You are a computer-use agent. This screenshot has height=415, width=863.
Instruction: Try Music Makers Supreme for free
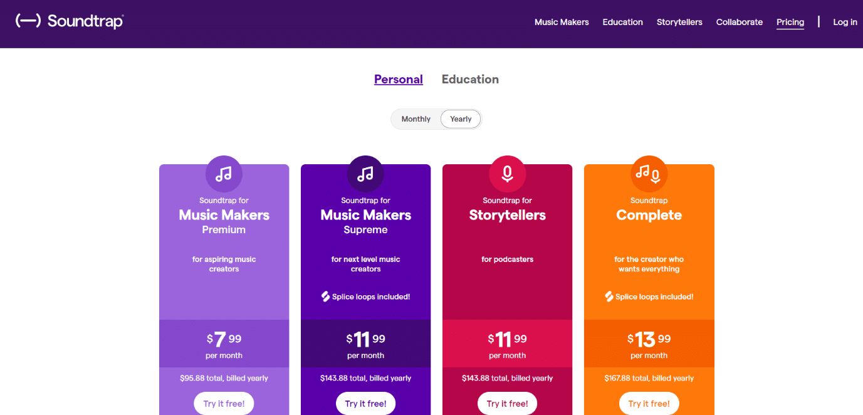click(x=365, y=404)
